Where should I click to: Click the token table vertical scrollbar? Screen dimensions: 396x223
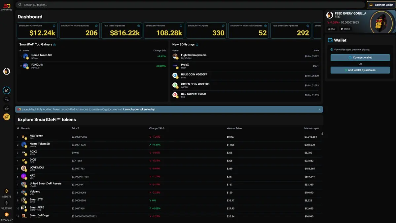click(322, 134)
